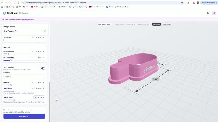Viewport: 218px width, 122px height.
Task: Increase Handle Width with plus
Action: [x=44, y=58]
